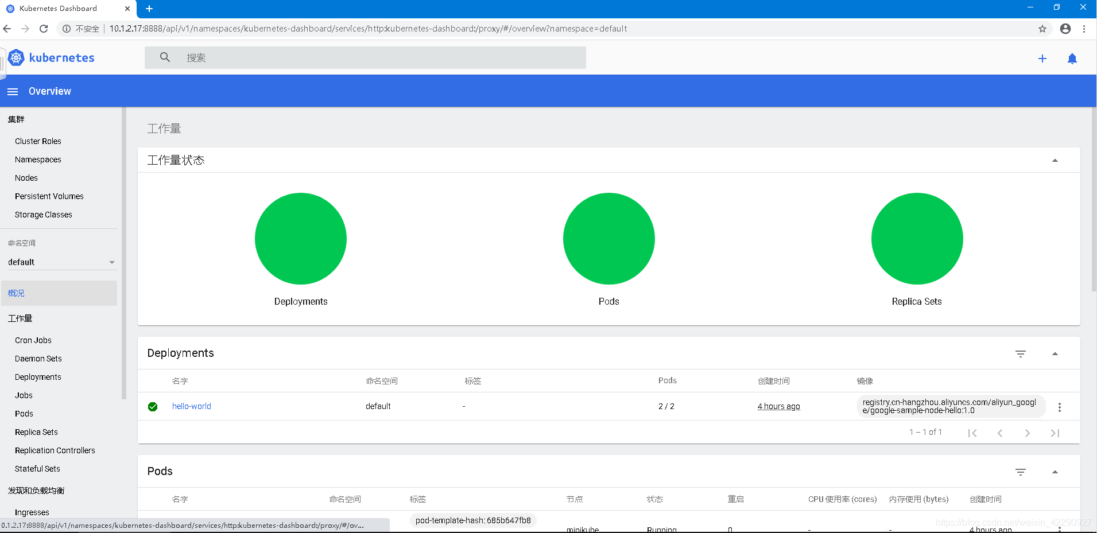Viewport: 1097px width, 533px height.
Task: Click the page vertical scrollbar
Action: 1094,200
